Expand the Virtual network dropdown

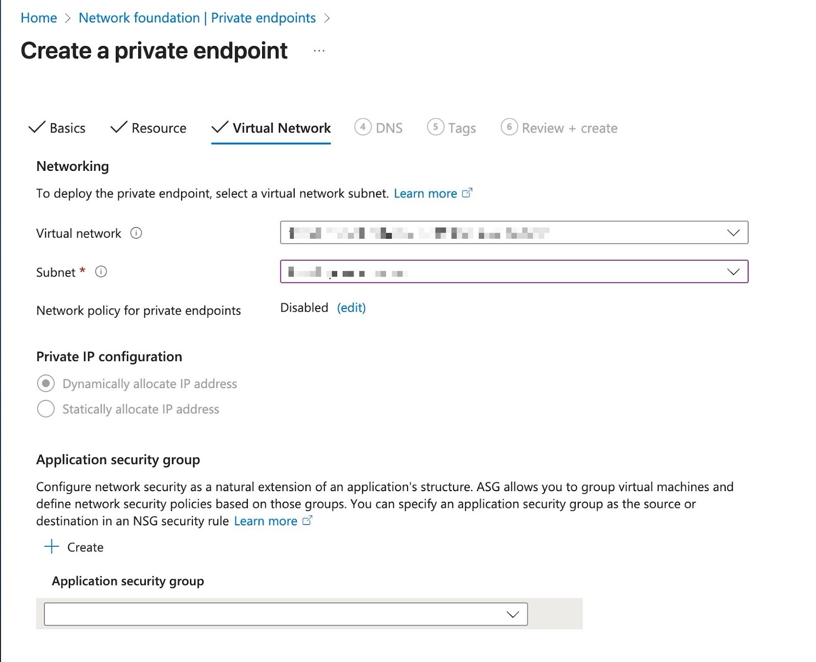(733, 233)
